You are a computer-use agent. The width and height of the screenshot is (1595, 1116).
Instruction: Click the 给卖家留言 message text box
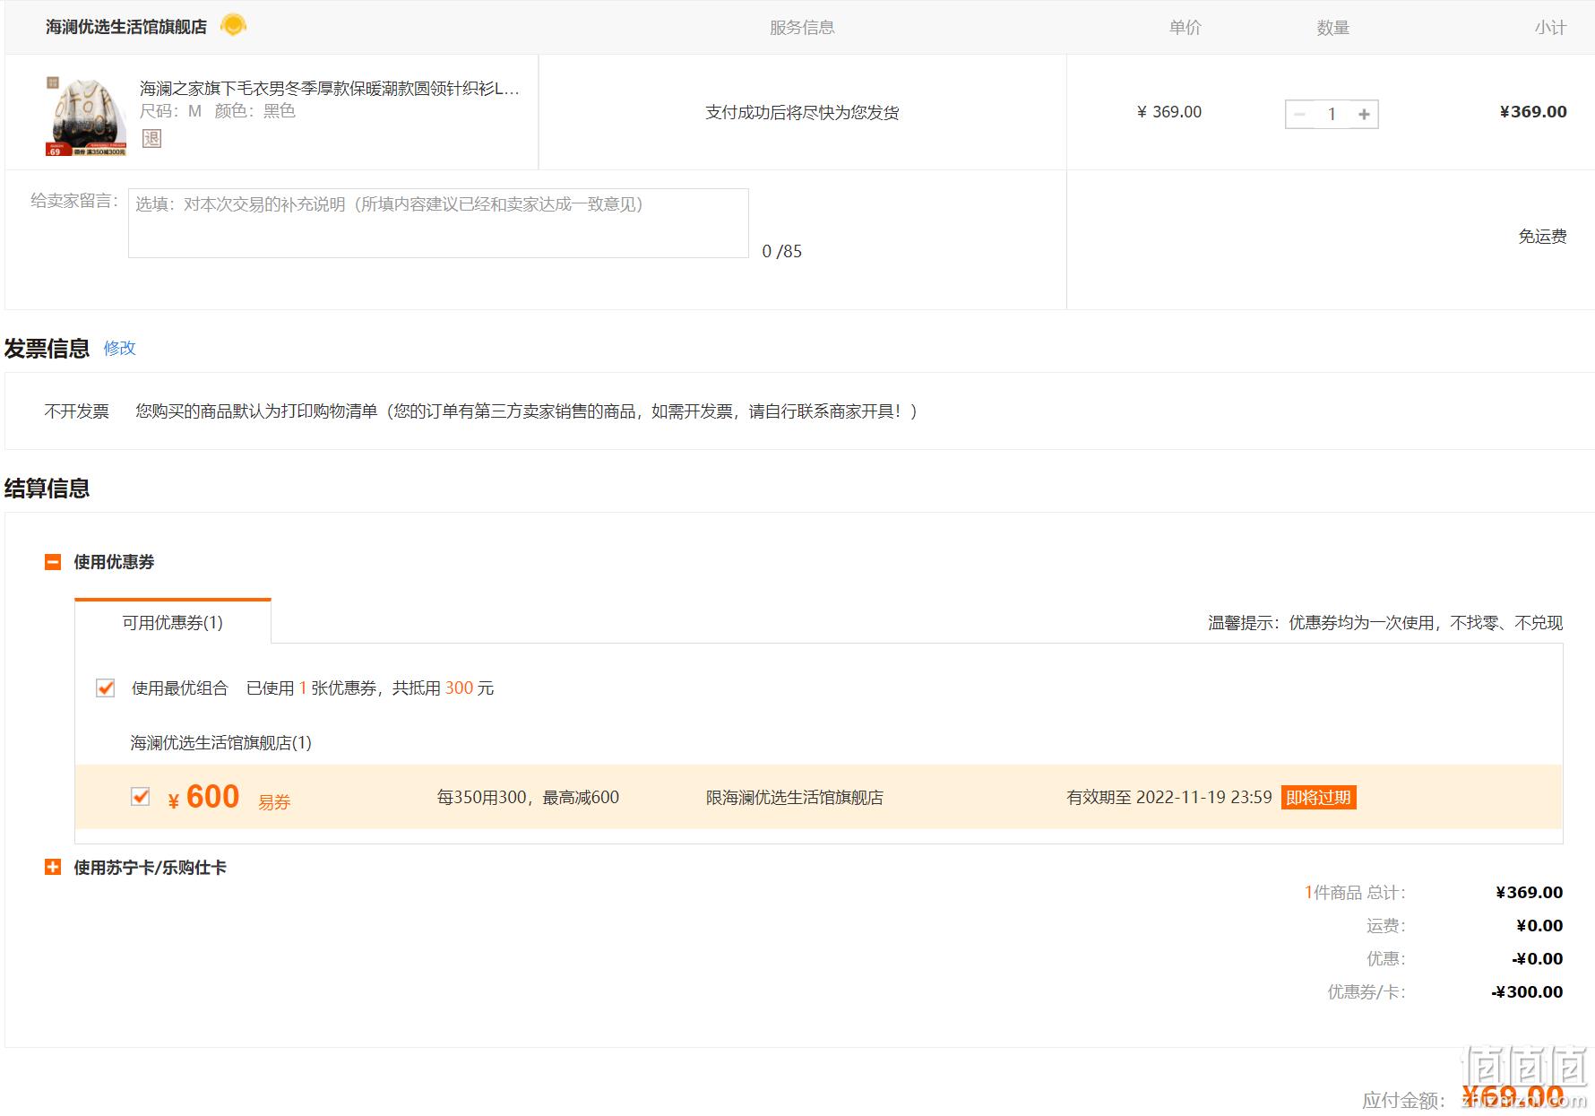tap(438, 223)
